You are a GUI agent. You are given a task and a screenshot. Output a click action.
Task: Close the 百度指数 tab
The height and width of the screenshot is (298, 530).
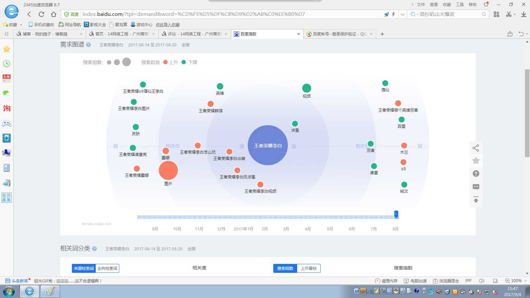click(x=298, y=34)
